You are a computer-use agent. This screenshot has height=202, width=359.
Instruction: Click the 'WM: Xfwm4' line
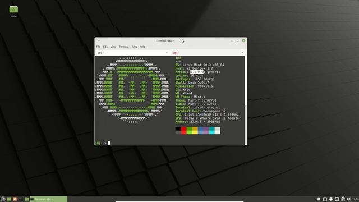[183, 93]
